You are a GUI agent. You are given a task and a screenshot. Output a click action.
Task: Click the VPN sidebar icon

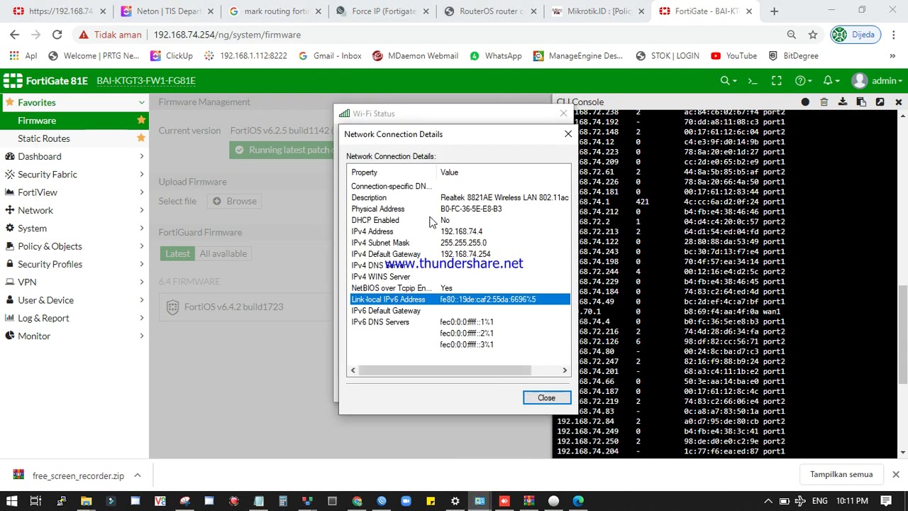[10, 282]
